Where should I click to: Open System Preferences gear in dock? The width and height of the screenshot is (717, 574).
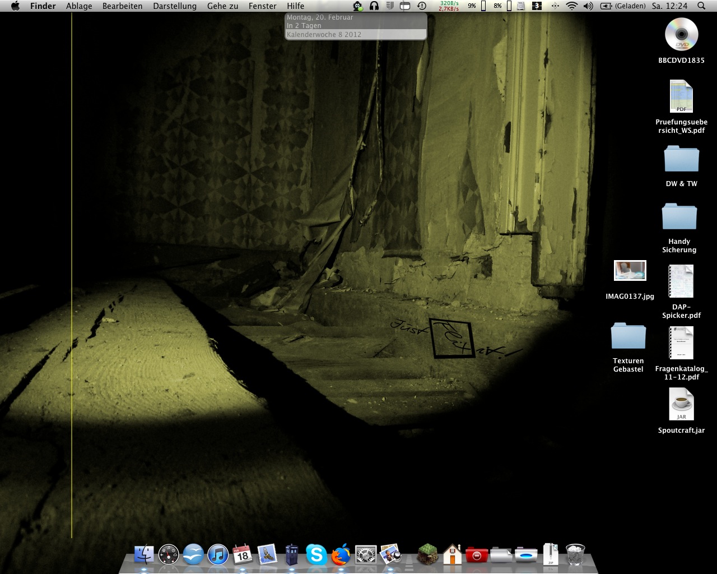click(x=366, y=555)
